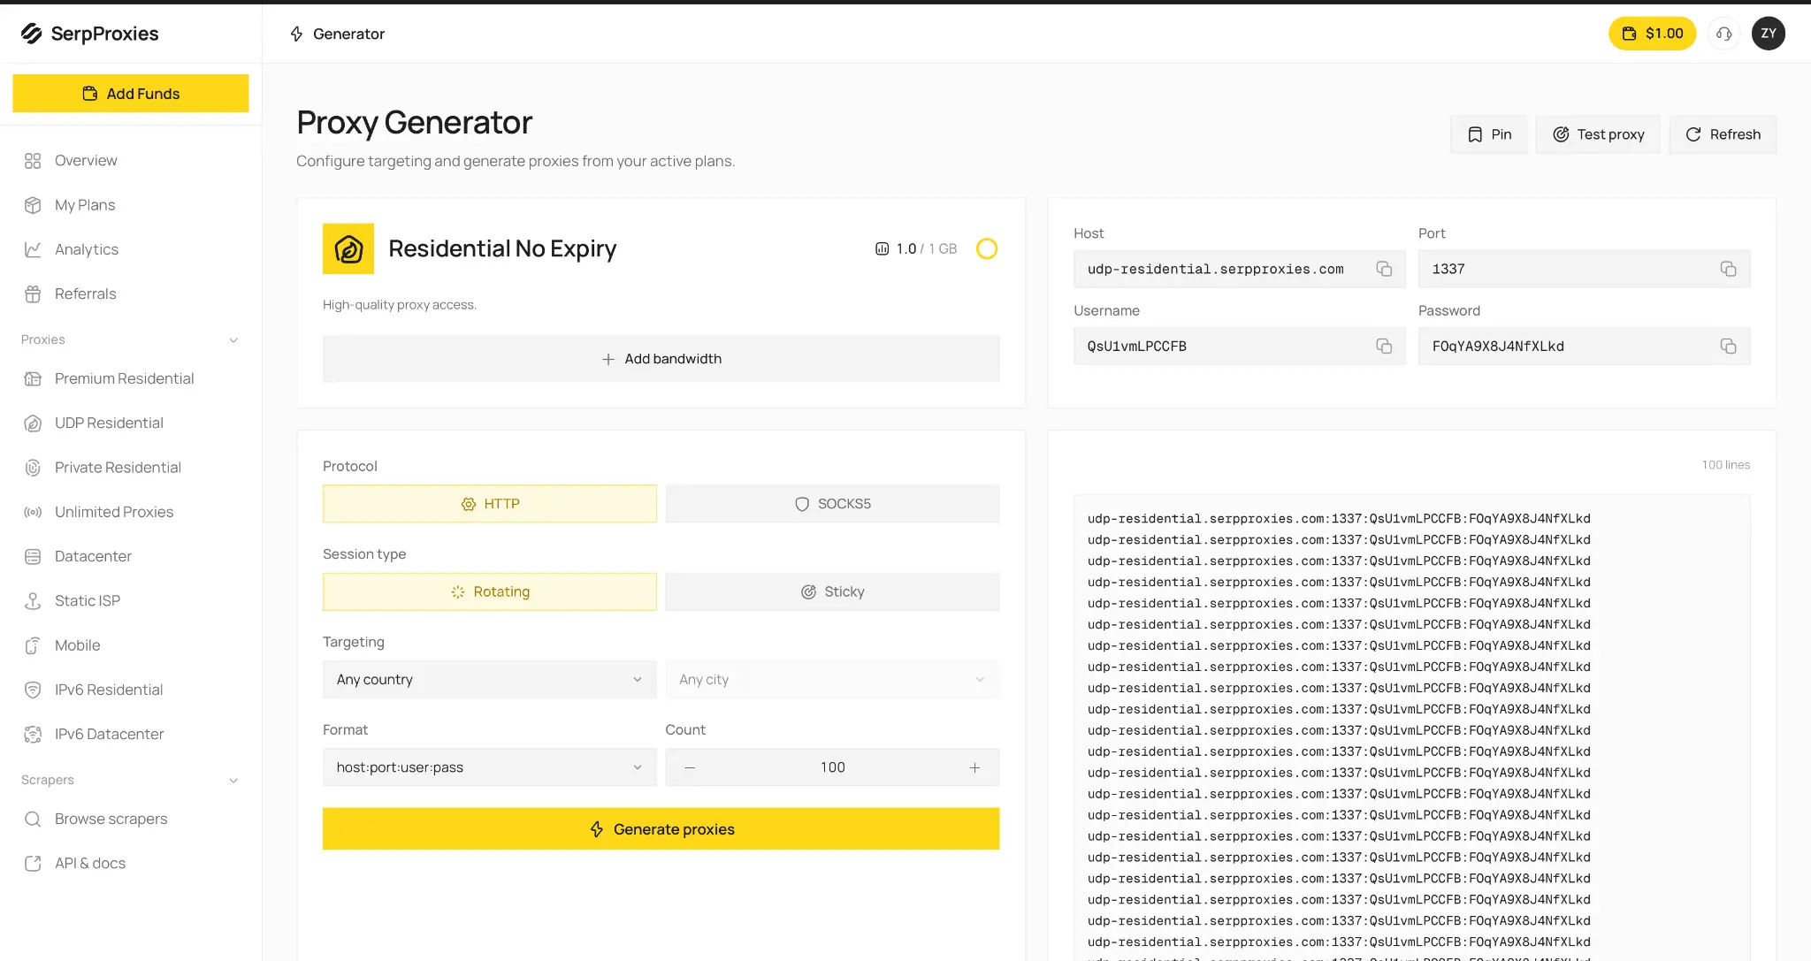
Task: Pin this generator page
Action: pyautogui.click(x=1489, y=134)
